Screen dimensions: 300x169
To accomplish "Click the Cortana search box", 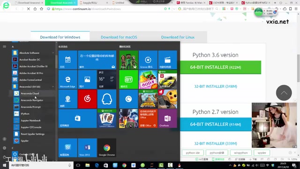I will click(41, 165).
